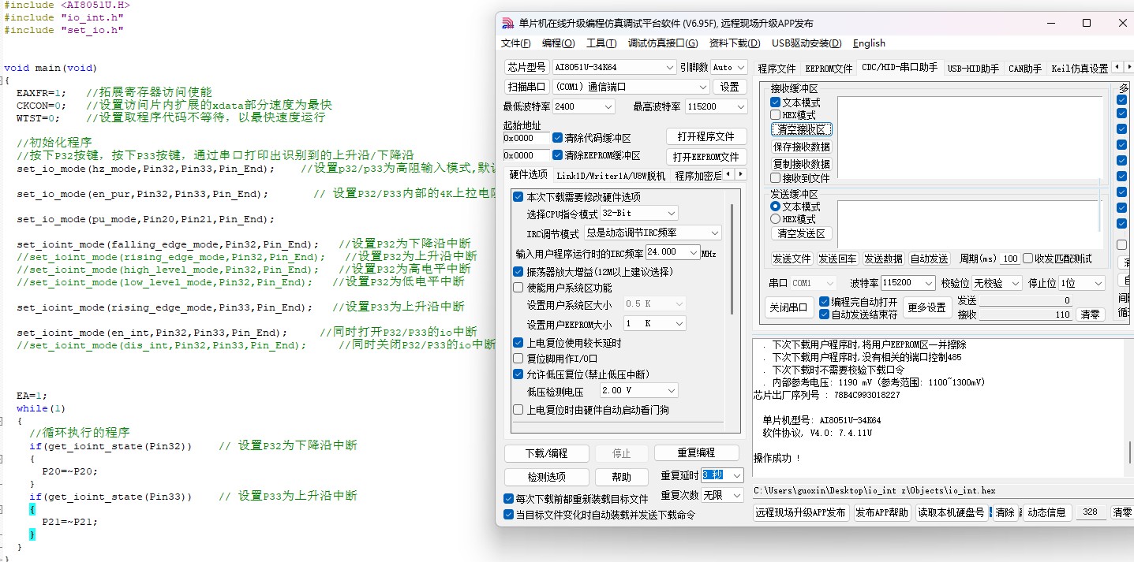Viewport: 1134px width, 562px height.
Task: Open the (COM1) 通信端口 dropdown
Action: coord(630,87)
